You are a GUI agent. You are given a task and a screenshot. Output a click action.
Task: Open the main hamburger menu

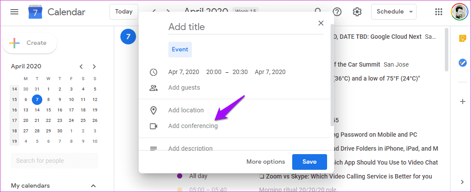click(14, 12)
